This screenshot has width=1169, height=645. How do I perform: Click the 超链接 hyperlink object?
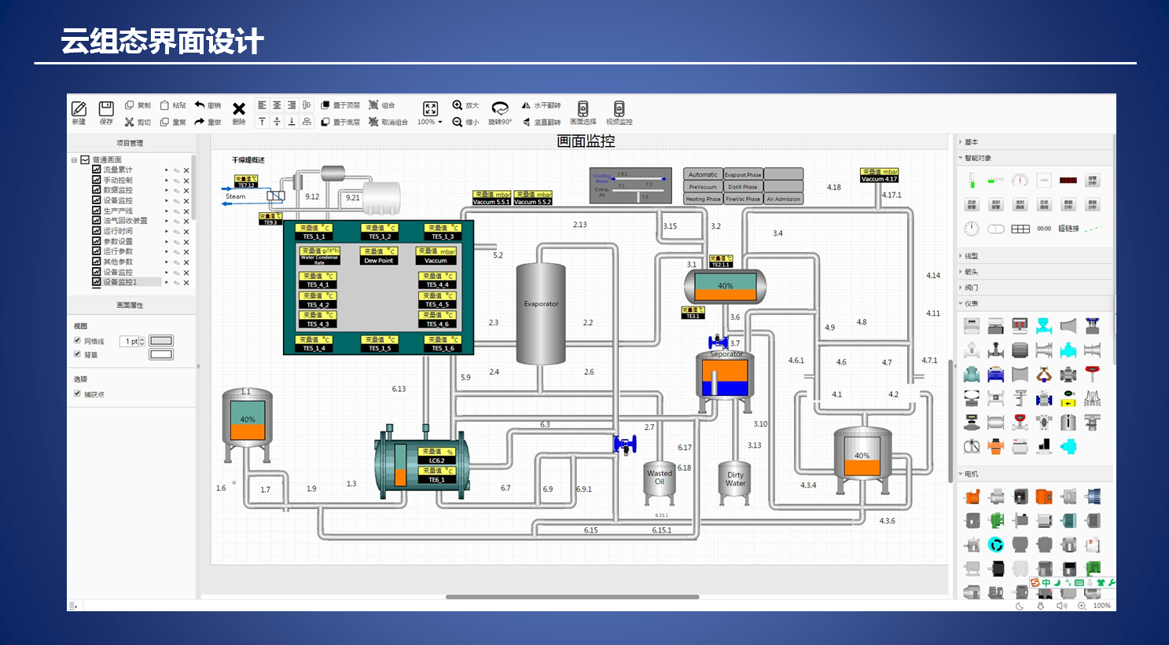pos(1068,229)
